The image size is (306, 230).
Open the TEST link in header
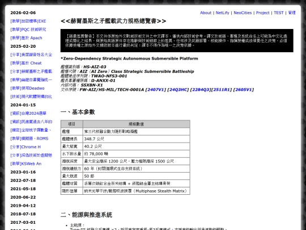pos(278,12)
